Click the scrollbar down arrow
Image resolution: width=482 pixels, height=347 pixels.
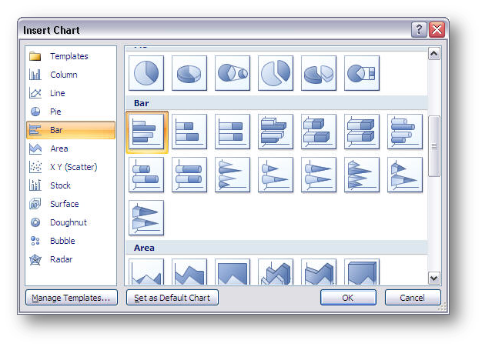(x=433, y=278)
